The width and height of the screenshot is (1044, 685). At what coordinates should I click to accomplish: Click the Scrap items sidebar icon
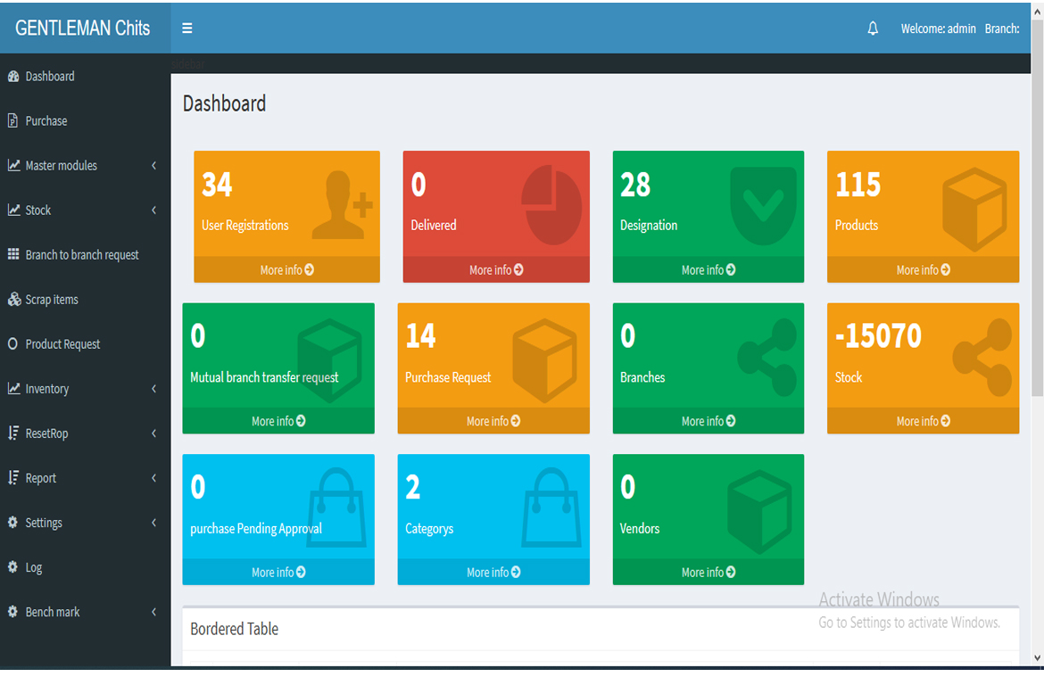pos(13,300)
